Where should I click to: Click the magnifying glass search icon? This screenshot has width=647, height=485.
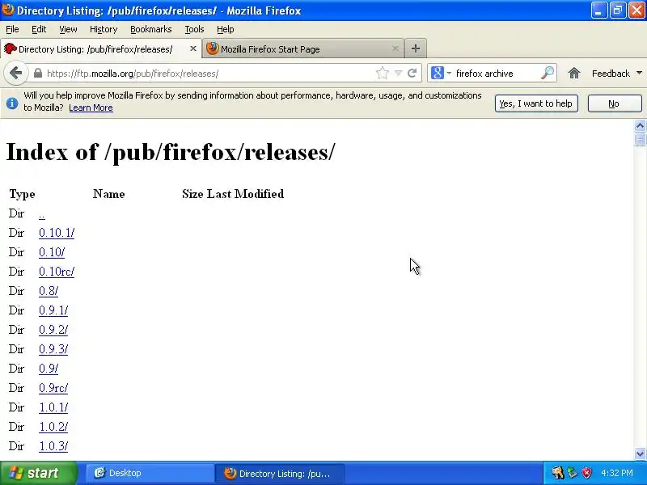tap(548, 74)
